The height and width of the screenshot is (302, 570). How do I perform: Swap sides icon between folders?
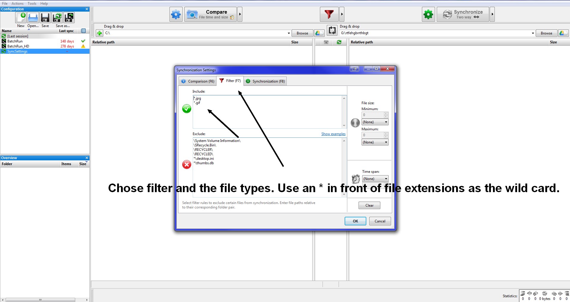point(332,30)
